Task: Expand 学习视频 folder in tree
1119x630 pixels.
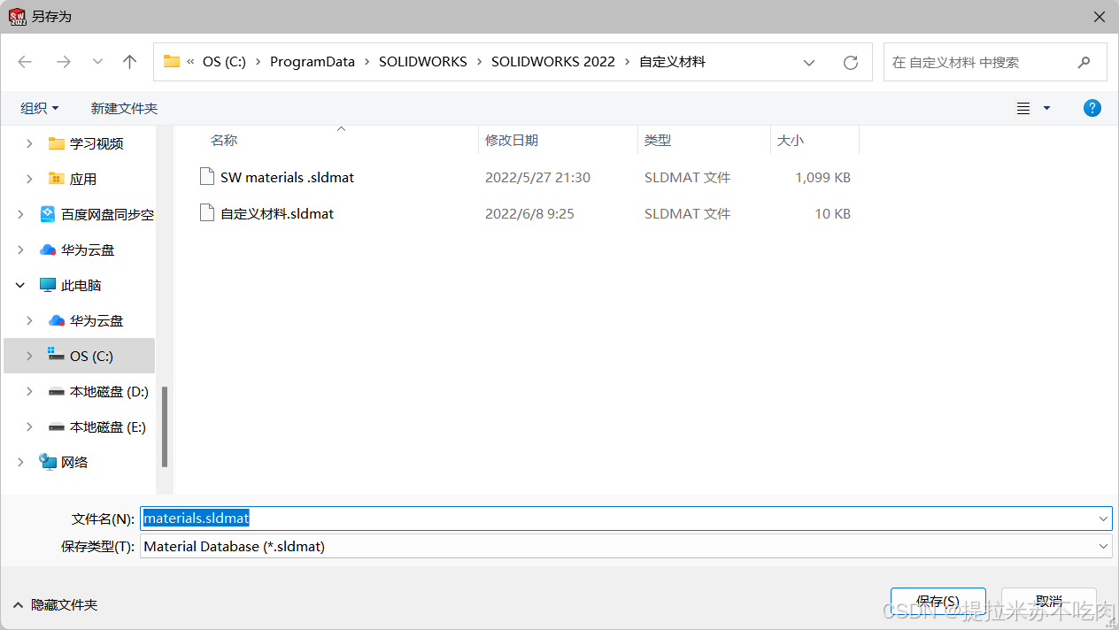Action: (x=29, y=143)
